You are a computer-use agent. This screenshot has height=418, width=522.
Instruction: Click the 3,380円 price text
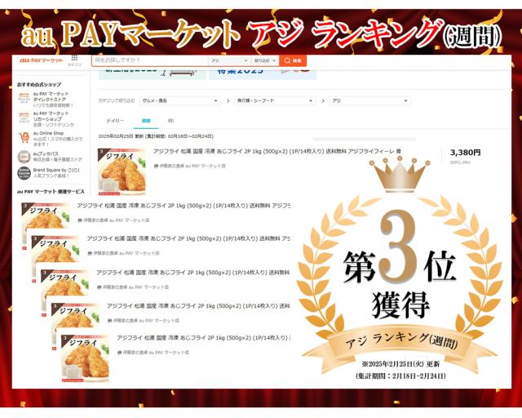(465, 153)
